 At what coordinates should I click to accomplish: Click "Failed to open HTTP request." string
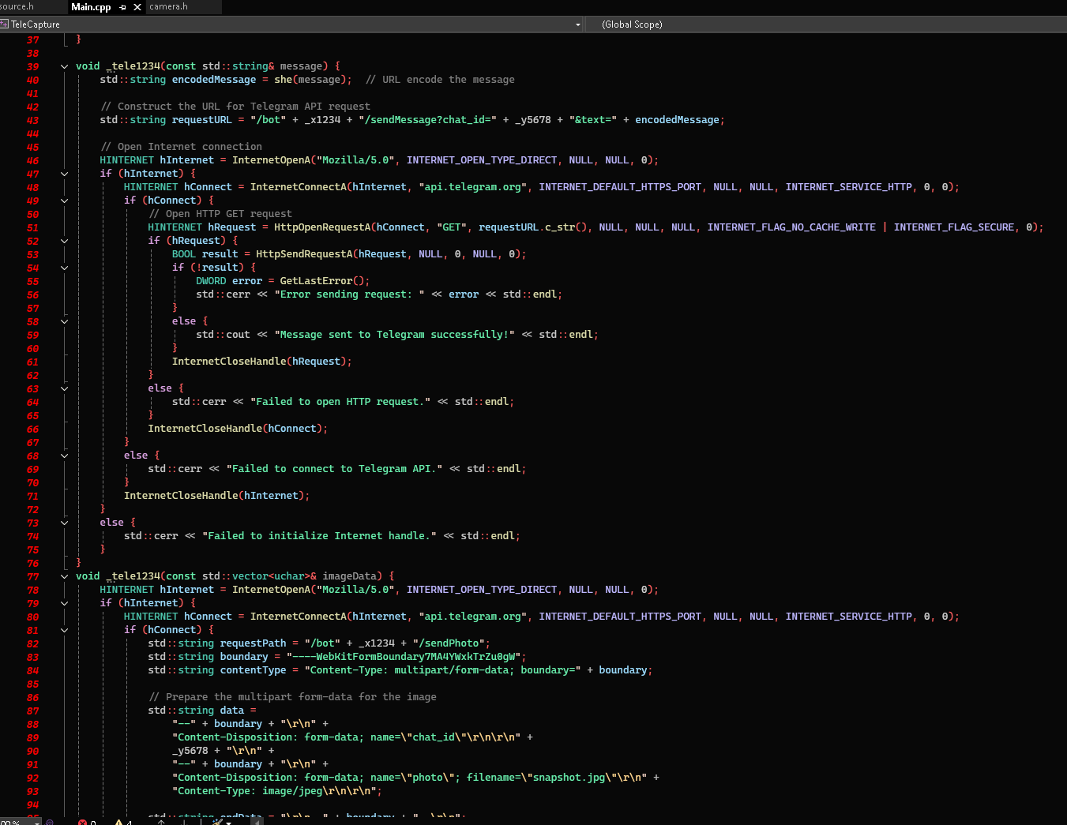[x=340, y=402]
